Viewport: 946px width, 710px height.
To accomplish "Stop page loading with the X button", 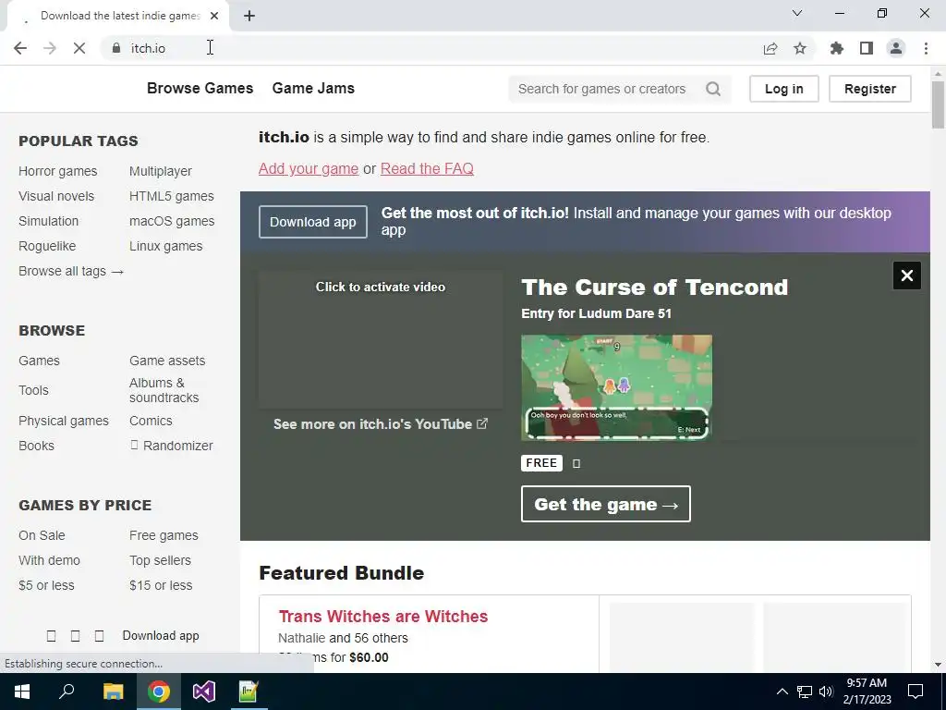I will pyautogui.click(x=79, y=48).
